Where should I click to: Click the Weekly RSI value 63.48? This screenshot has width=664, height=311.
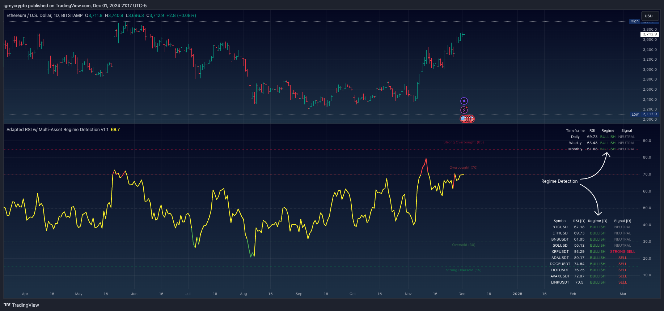pyautogui.click(x=592, y=143)
